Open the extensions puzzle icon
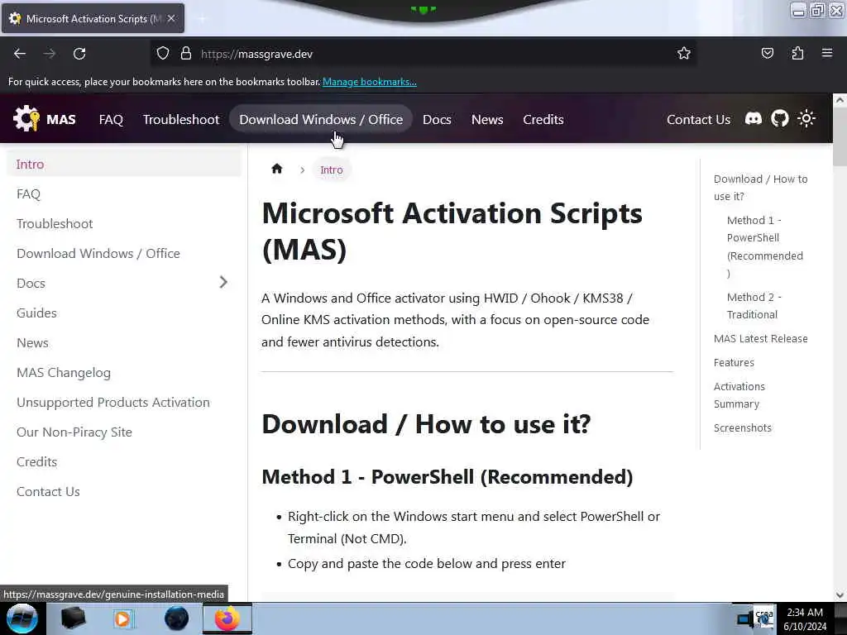 (x=797, y=53)
